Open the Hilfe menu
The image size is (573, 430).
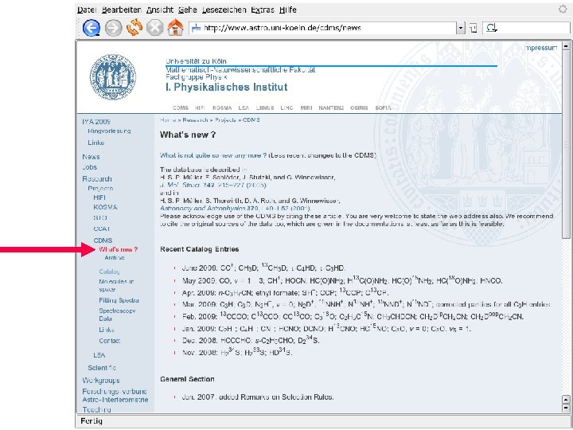287,10
